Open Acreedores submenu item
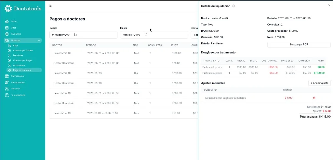Screen dimensions: 333x160 pos(19,65)
